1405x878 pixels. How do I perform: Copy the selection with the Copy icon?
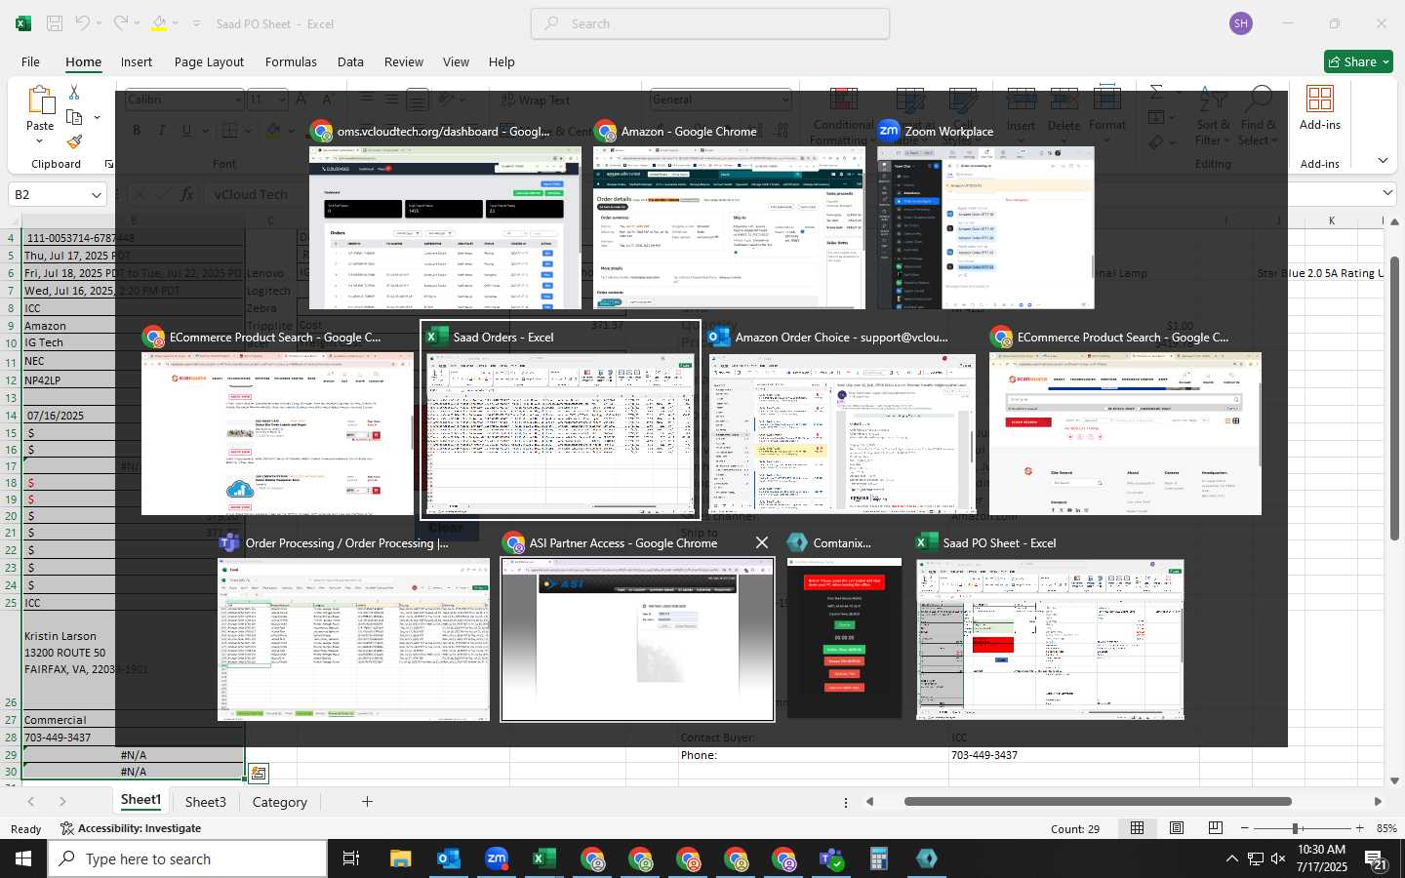[x=74, y=117]
